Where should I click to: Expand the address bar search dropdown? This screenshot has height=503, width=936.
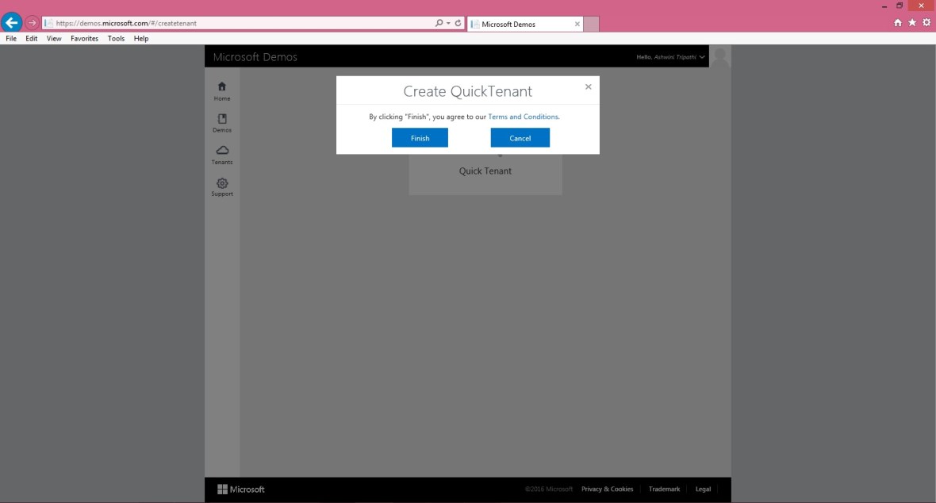click(448, 23)
